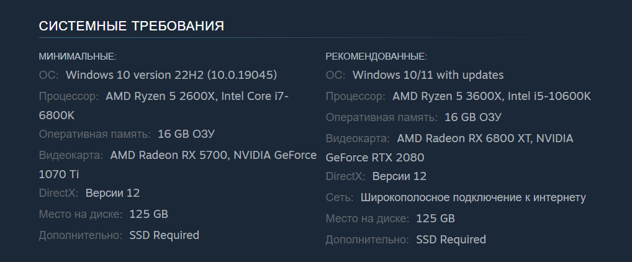Click the recommended DirectX Версии 12 value

point(399,176)
